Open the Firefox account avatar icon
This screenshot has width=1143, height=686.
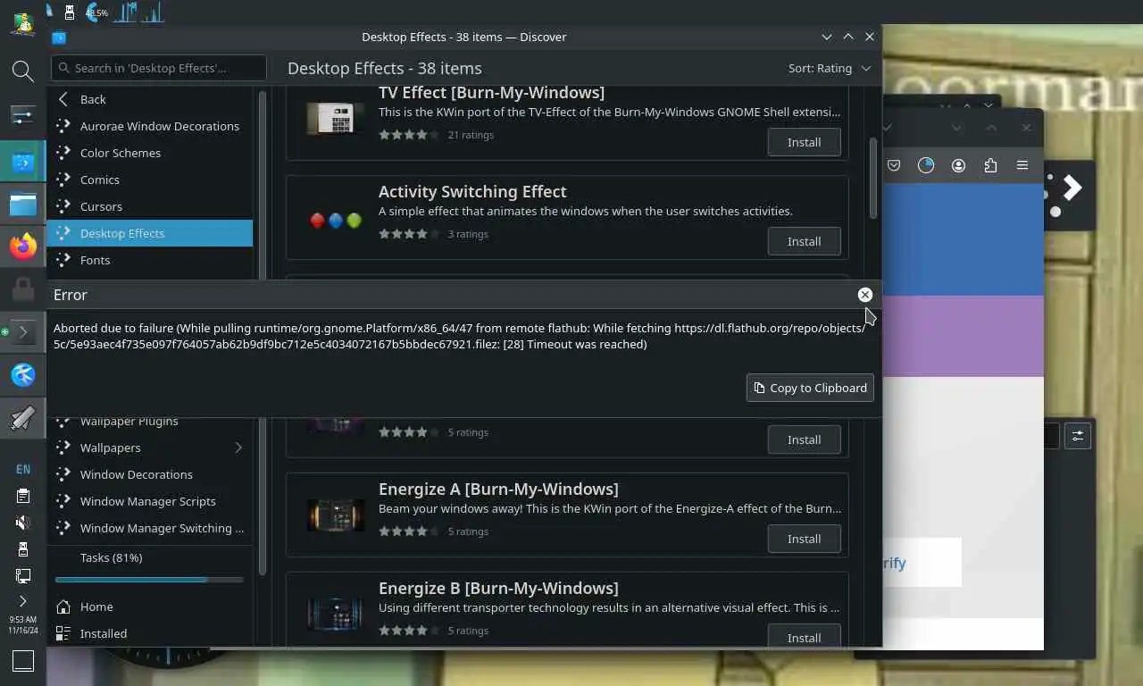pos(958,165)
